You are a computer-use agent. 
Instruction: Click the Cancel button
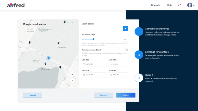[x=33, y=95]
